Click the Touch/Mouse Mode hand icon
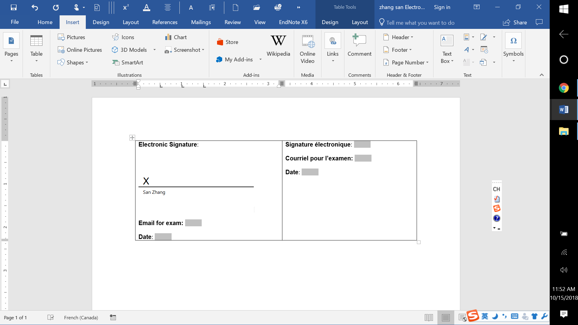 [76, 8]
